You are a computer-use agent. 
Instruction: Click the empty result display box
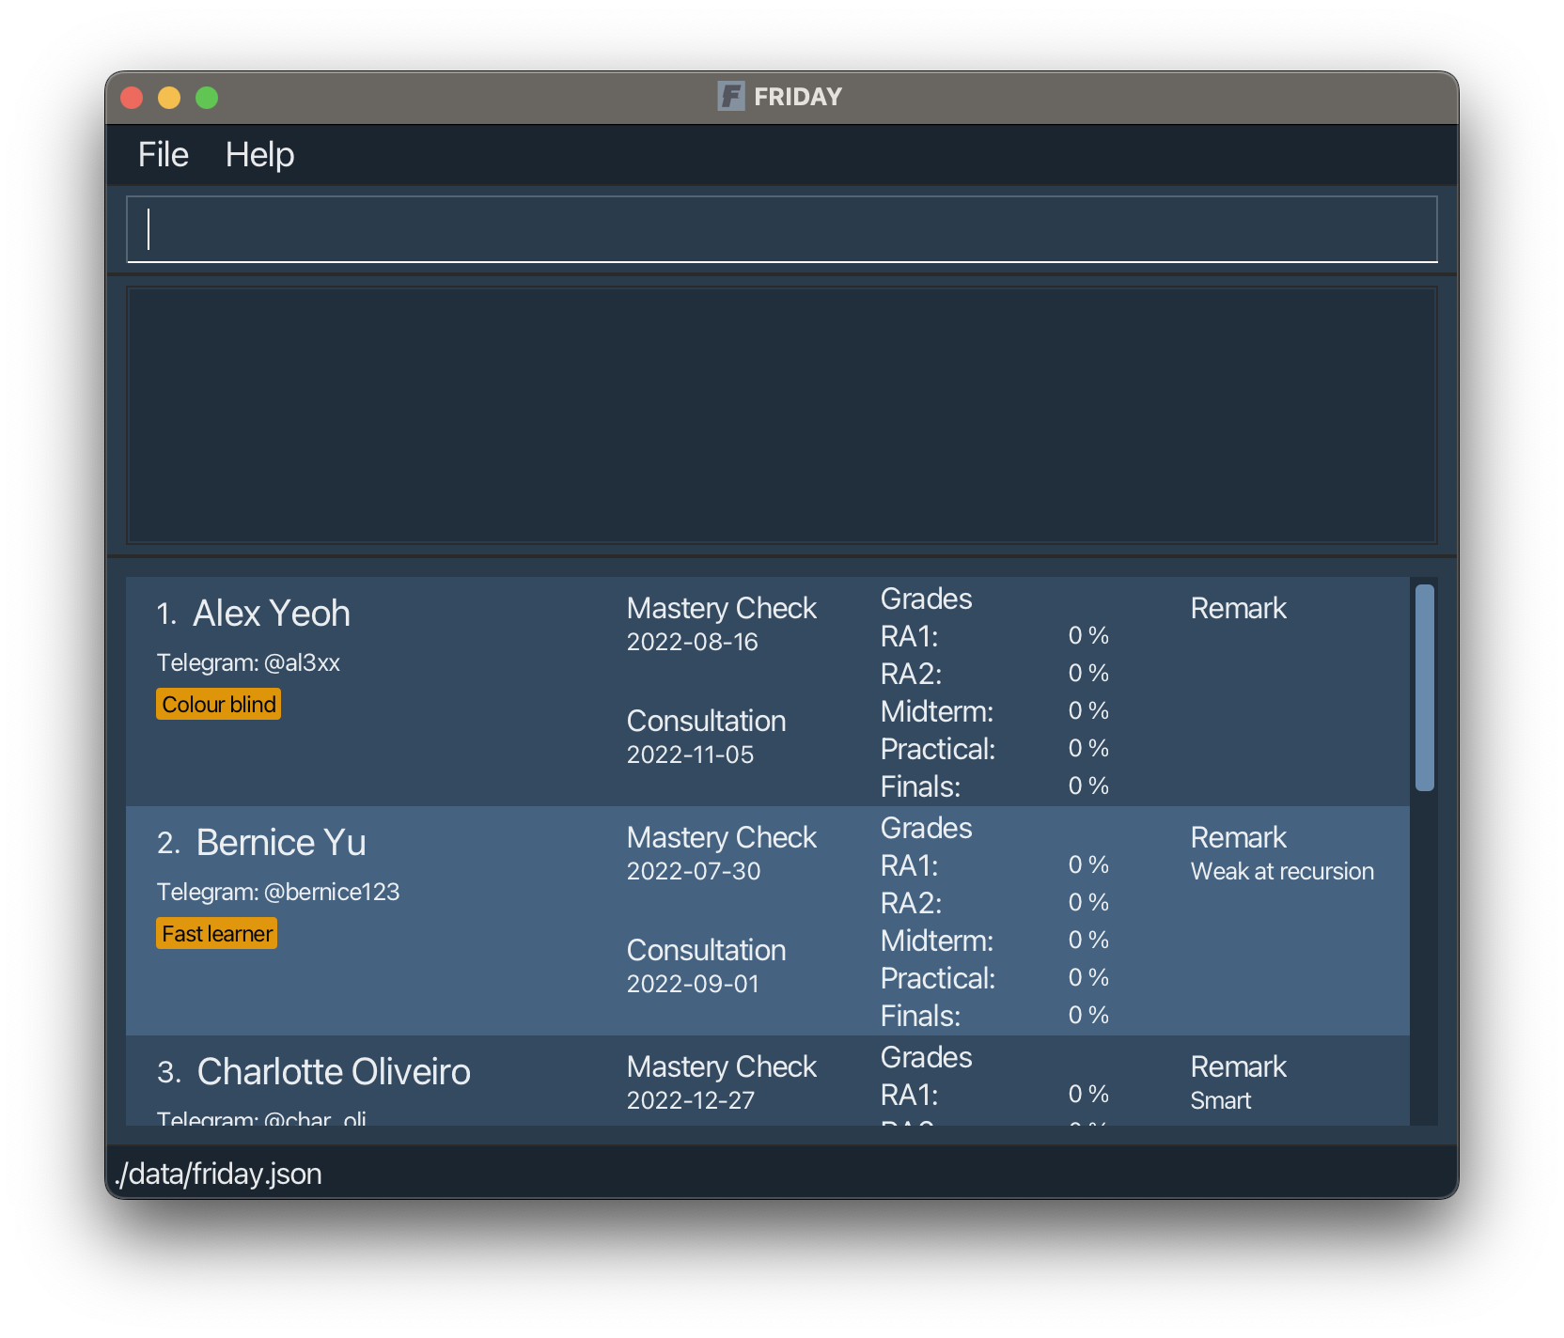782,415
